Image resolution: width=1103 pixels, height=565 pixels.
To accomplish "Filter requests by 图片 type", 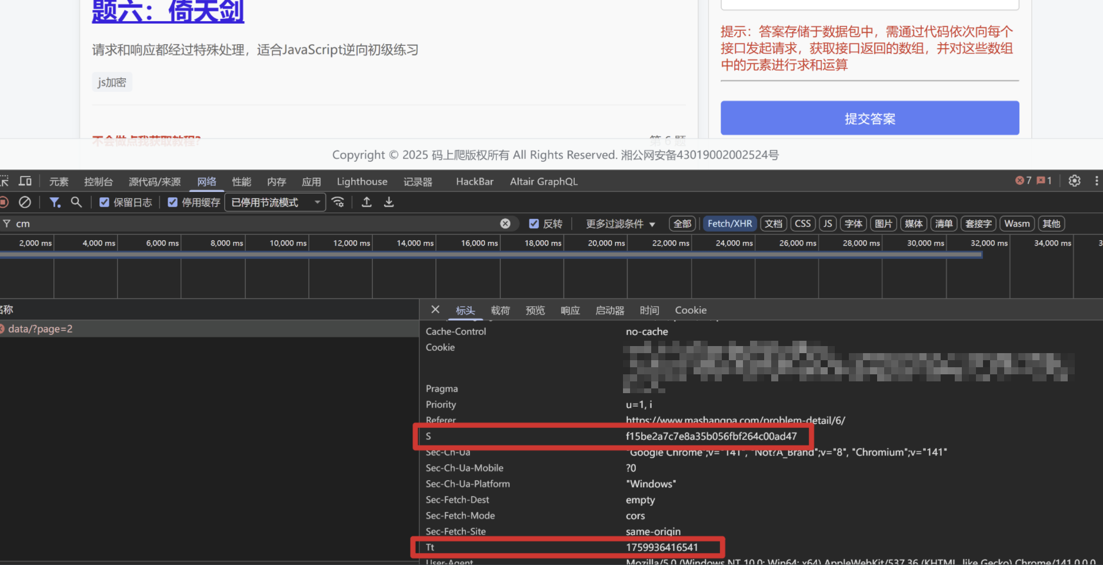I will tap(884, 224).
